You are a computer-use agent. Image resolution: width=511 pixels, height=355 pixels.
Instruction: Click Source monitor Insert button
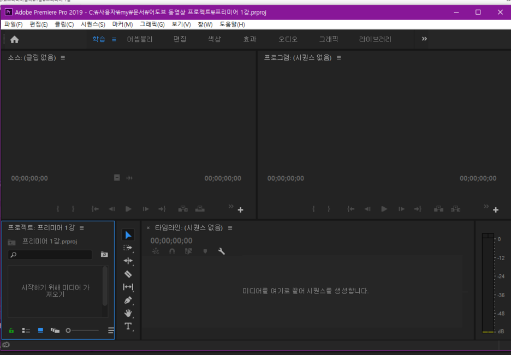pos(183,209)
